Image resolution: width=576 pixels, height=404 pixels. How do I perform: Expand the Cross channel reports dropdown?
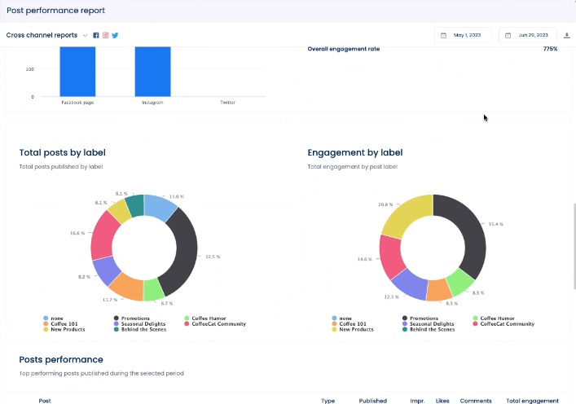tap(85, 36)
